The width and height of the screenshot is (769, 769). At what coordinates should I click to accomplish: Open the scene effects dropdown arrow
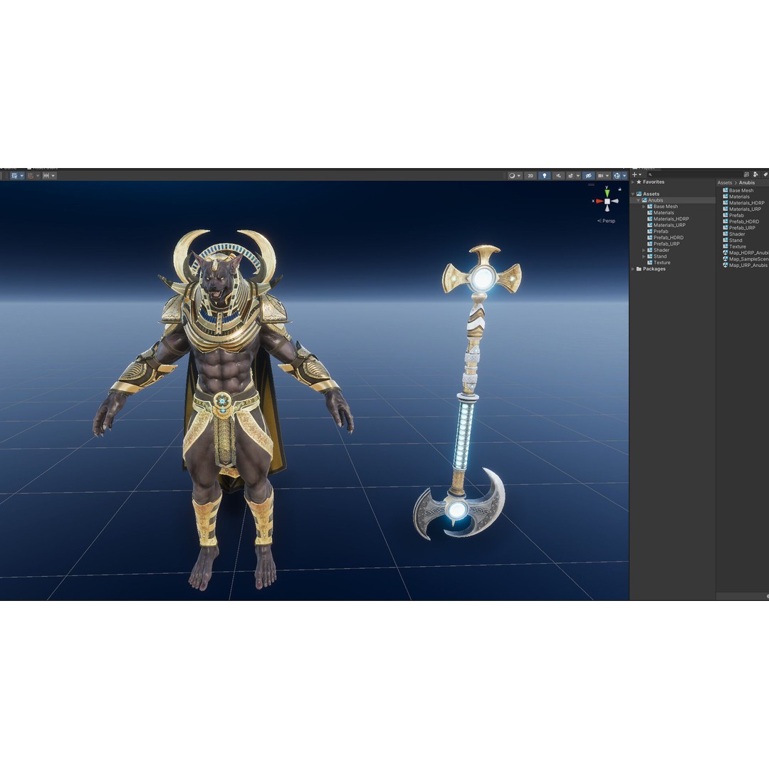[x=577, y=176]
